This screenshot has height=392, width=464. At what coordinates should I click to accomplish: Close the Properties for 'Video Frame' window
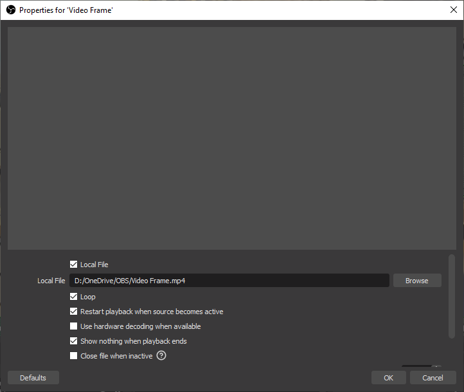click(453, 10)
